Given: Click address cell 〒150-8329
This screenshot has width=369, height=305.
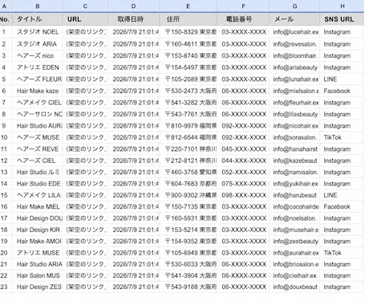Looking at the screenshot, I should (188, 32).
